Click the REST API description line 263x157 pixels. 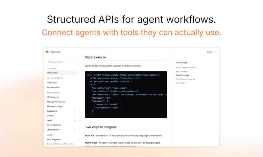(124, 136)
